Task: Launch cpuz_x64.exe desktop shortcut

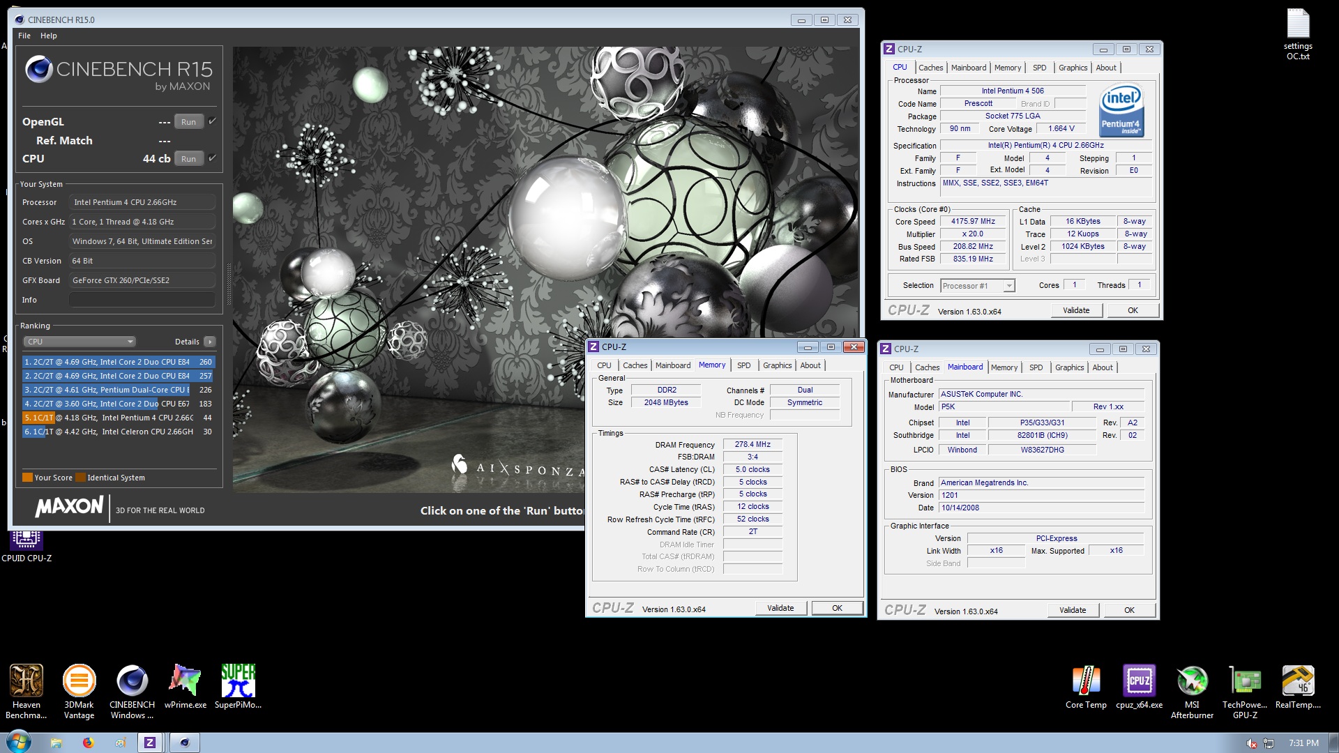Action: 1139,686
